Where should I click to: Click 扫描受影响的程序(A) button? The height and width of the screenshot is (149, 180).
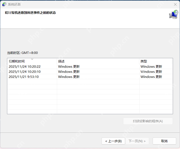click(148, 121)
